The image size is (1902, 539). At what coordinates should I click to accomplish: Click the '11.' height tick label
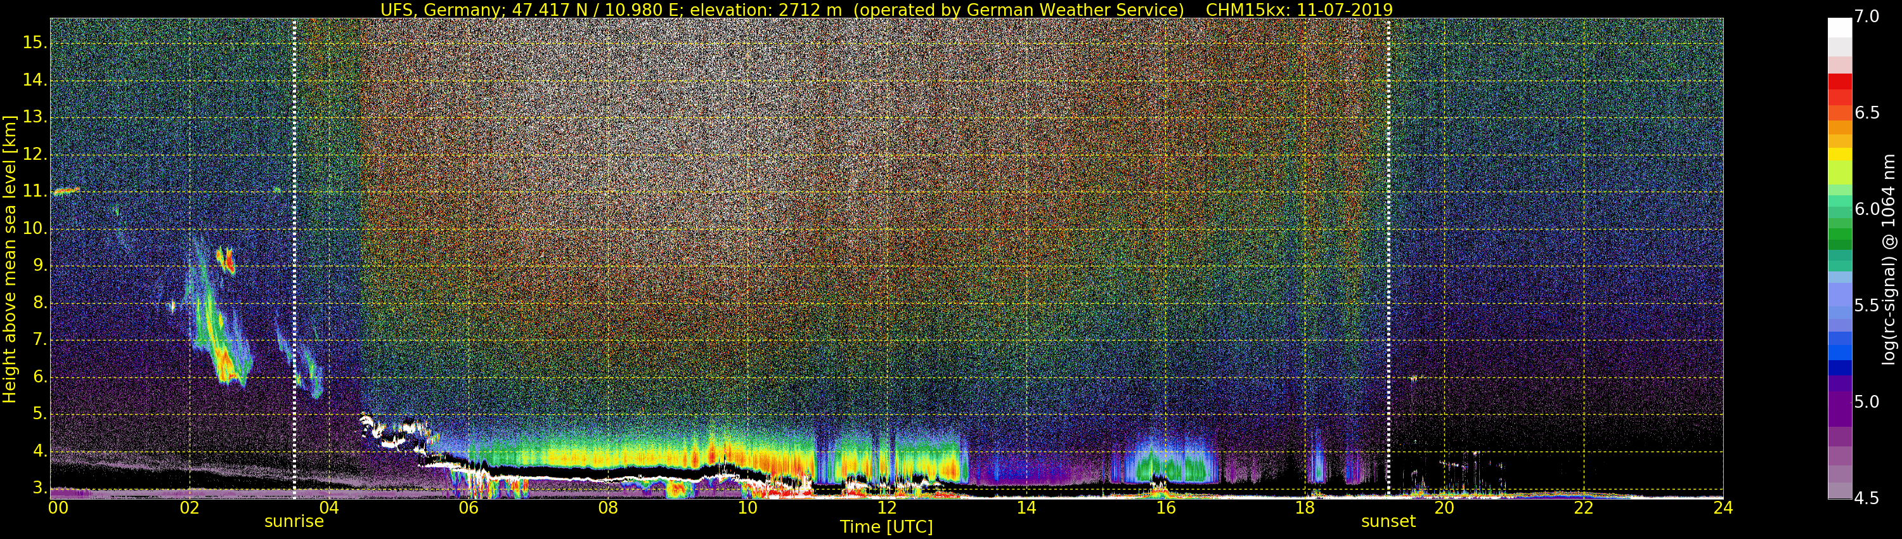[x=35, y=192]
